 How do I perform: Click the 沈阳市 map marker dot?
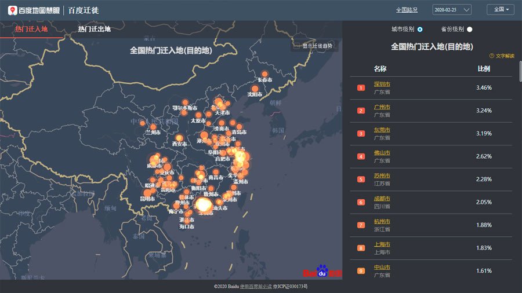tap(255, 89)
